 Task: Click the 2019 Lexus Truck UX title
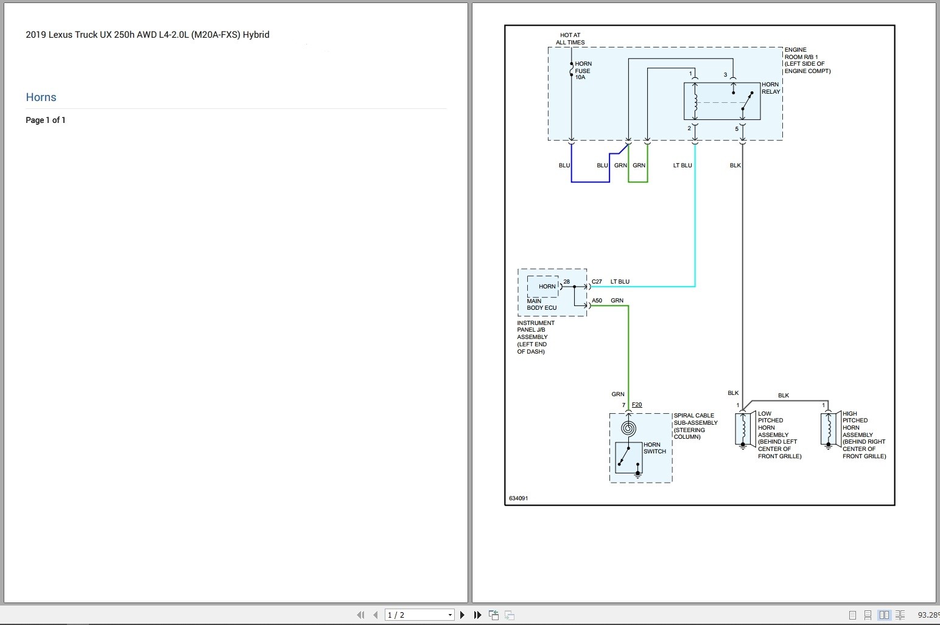(x=147, y=35)
